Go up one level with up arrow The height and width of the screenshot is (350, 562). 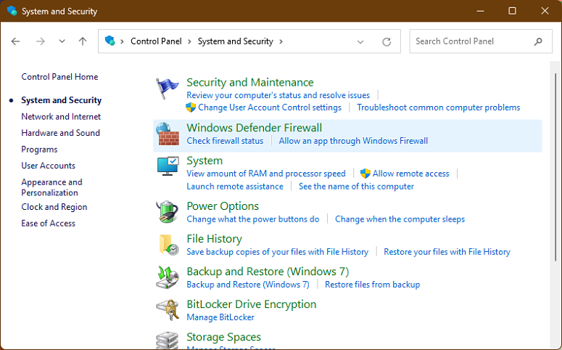pos(83,41)
